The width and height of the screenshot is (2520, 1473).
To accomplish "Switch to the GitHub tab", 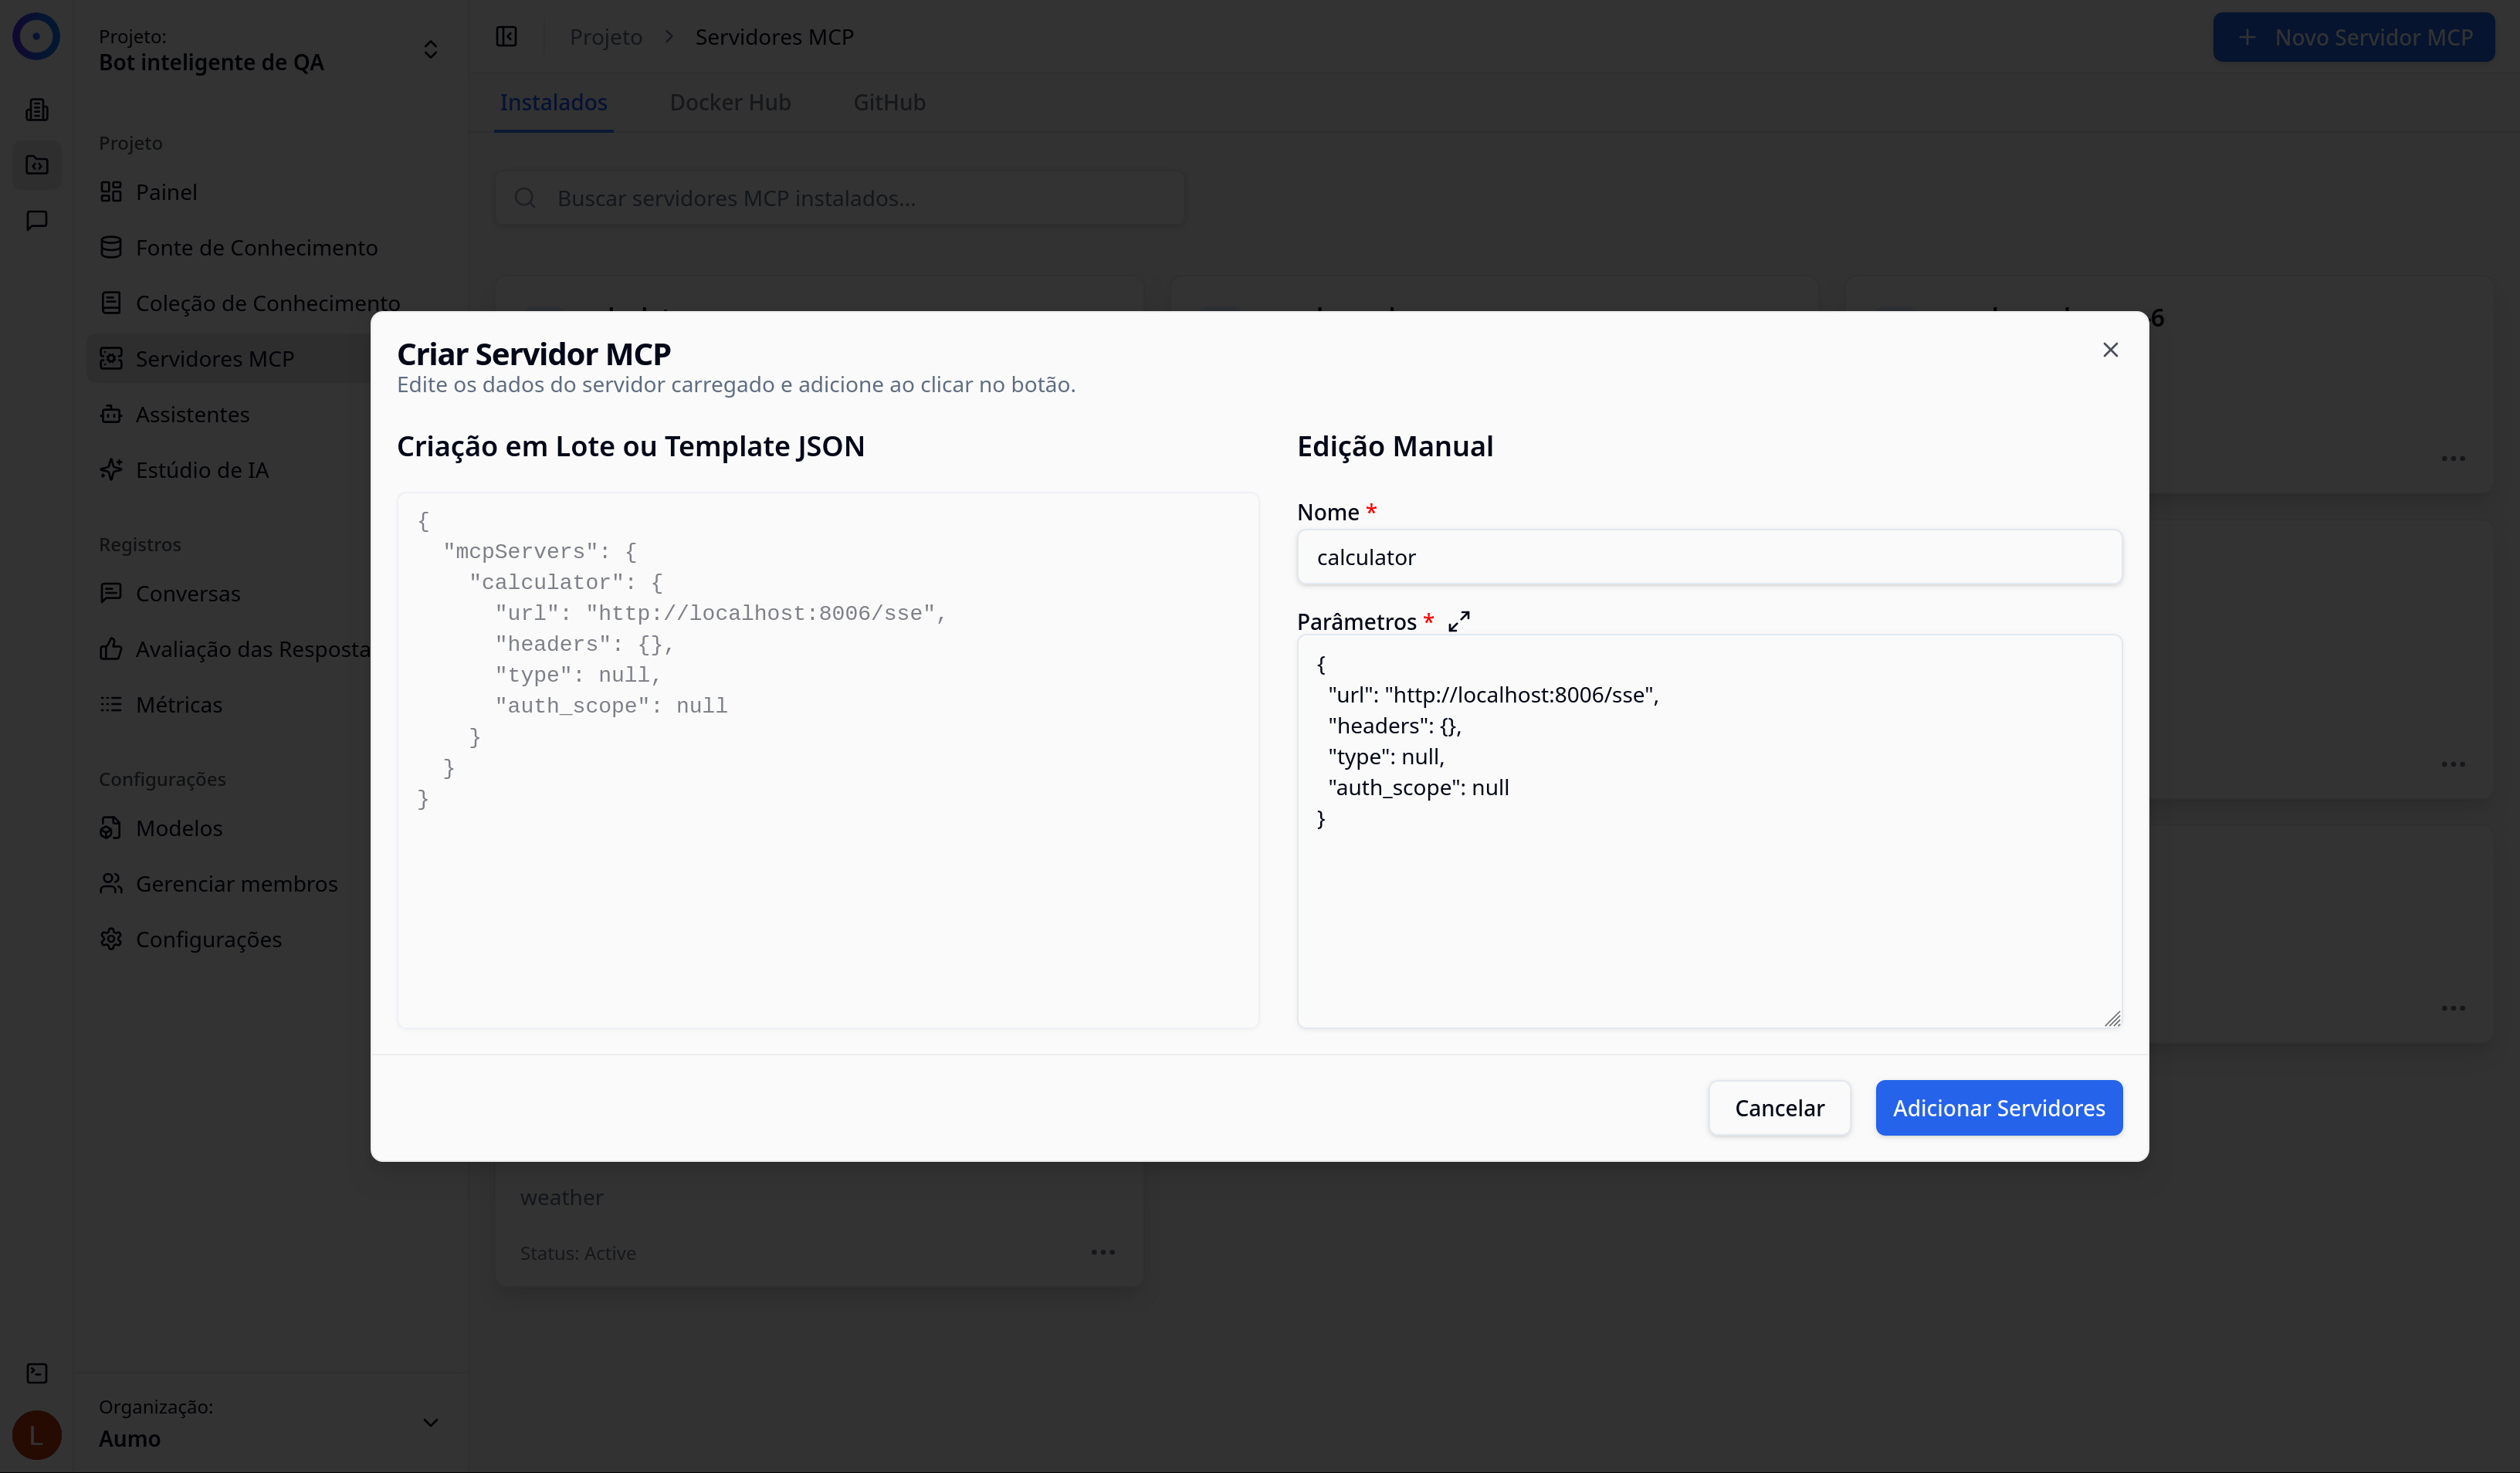I will tap(889, 103).
